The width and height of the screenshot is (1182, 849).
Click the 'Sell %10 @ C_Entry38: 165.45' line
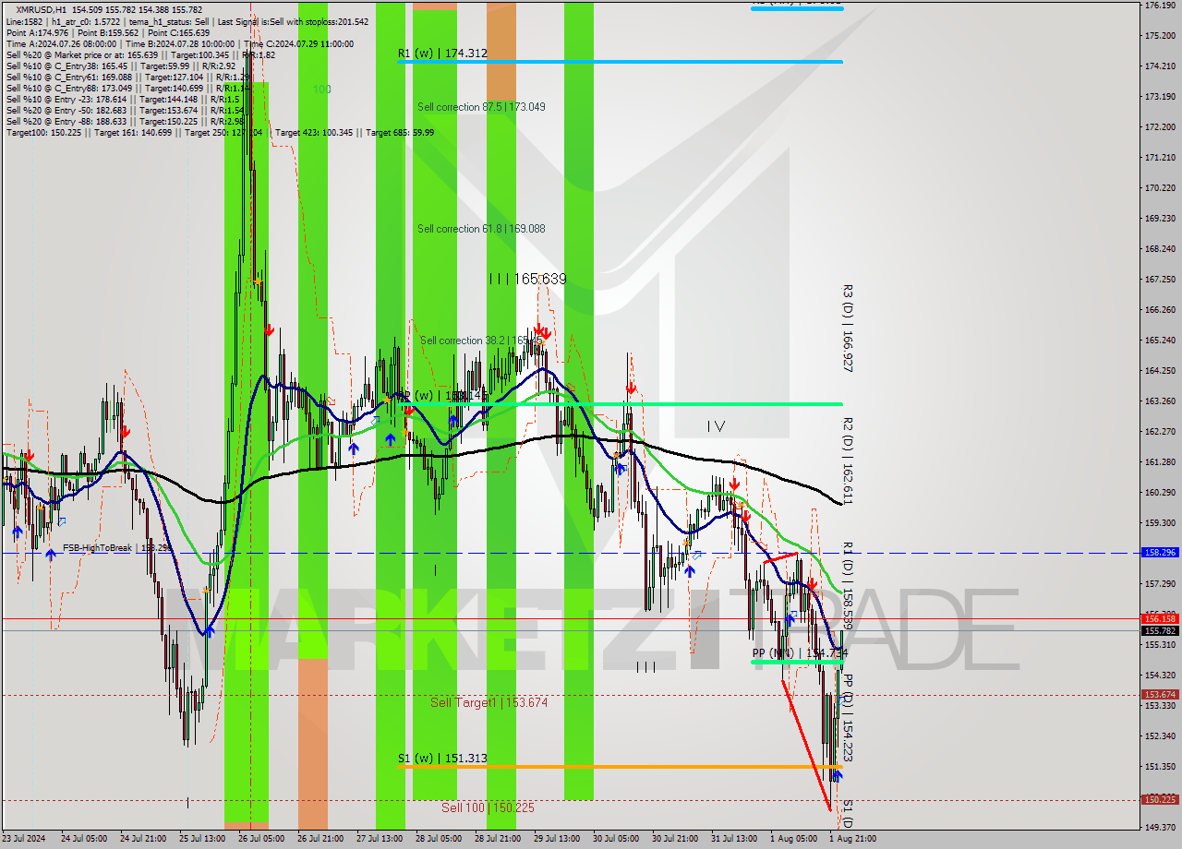coord(122,66)
